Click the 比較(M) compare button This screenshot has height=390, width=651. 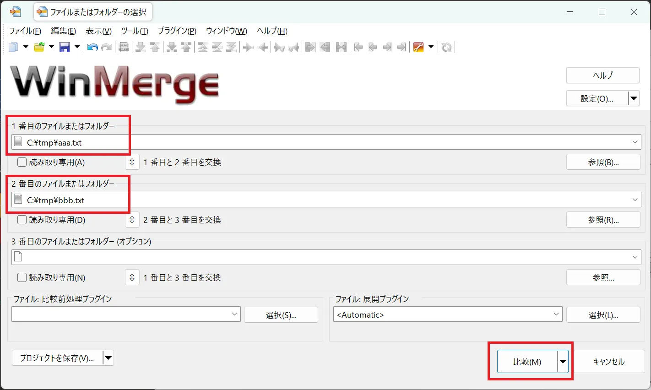(x=527, y=362)
